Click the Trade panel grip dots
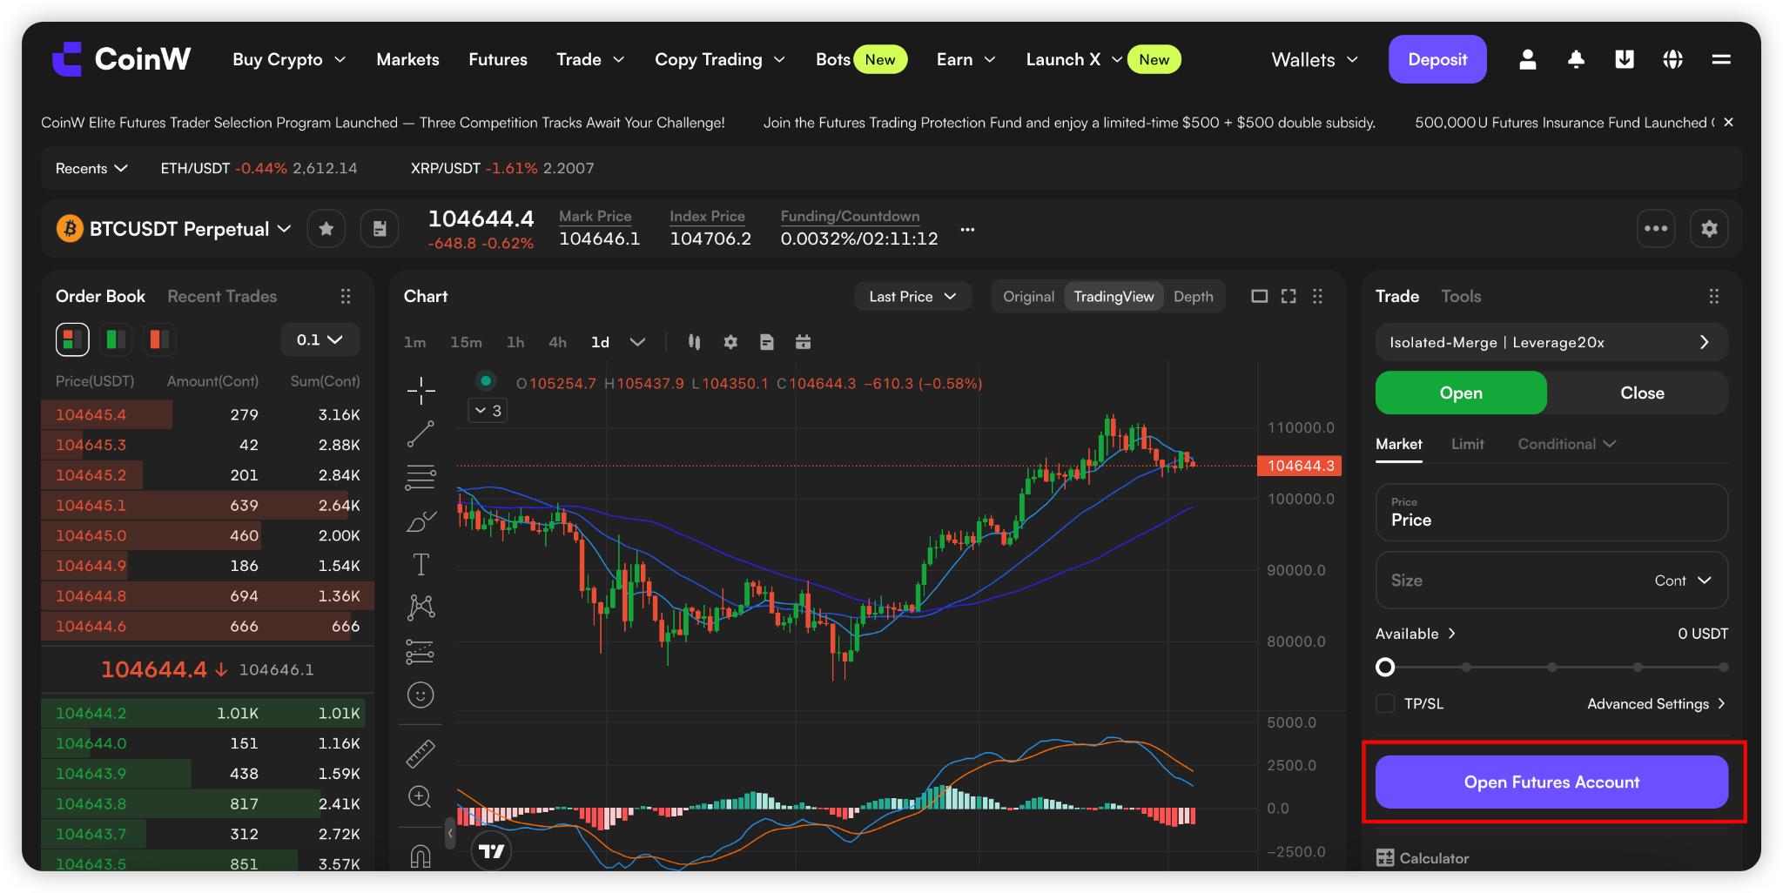The width and height of the screenshot is (1783, 893). [x=1714, y=297]
